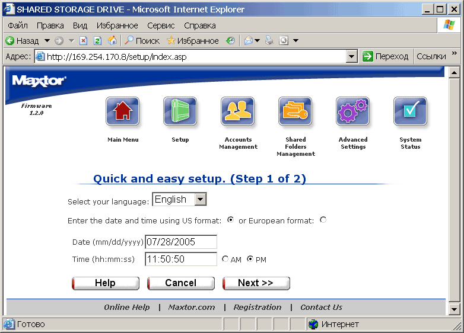The height and width of the screenshot is (333, 464).
Task: Click the Next >> button
Action: click(x=256, y=283)
